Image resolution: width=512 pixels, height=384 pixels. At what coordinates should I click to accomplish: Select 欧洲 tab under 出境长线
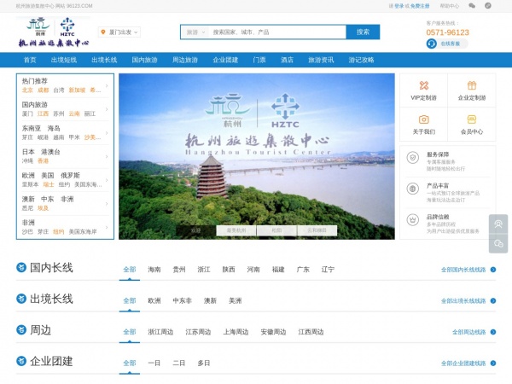(154, 300)
